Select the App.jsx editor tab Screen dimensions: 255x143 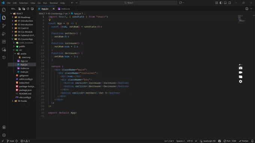click(45, 9)
